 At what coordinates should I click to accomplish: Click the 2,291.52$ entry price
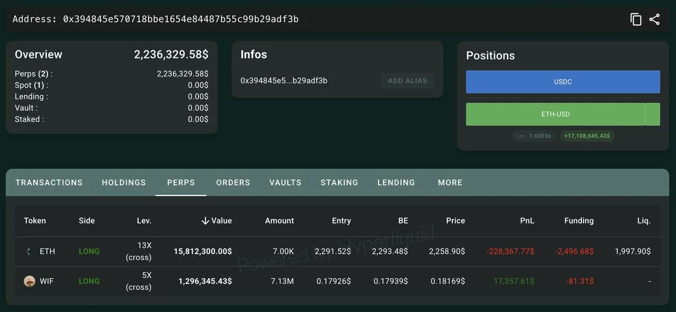coord(332,251)
